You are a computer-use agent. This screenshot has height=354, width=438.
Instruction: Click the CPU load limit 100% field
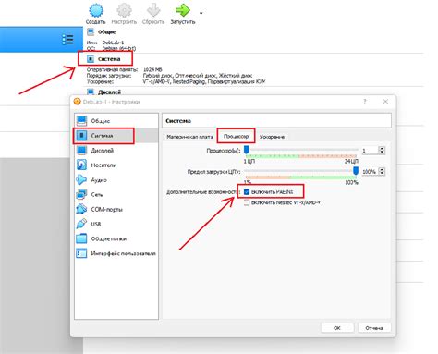click(370, 172)
